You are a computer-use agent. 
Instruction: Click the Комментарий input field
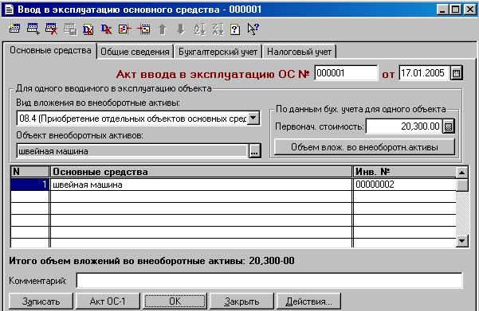click(x=269, y=281)
